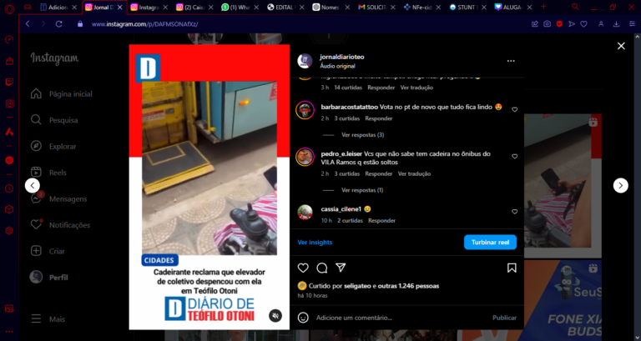Open post options three dots menu

(511, 61)
